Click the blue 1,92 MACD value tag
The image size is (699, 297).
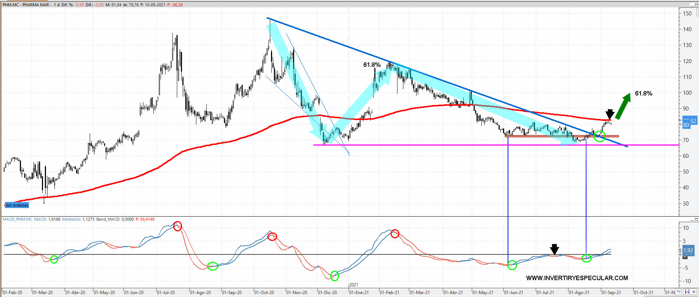(x=688, y=250)
